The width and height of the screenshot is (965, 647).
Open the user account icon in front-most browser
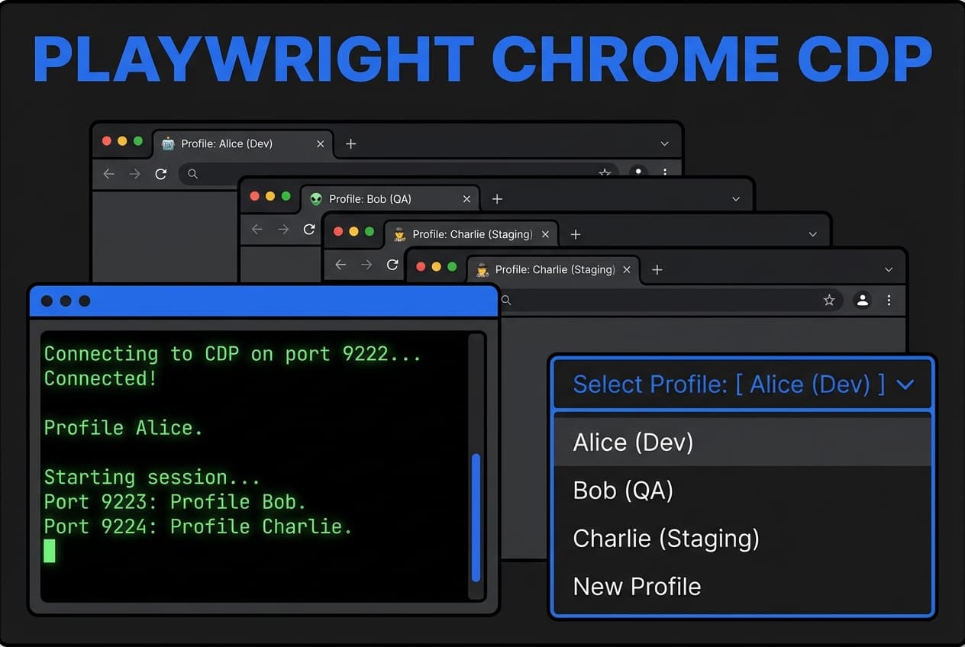[x=863, y=301]
